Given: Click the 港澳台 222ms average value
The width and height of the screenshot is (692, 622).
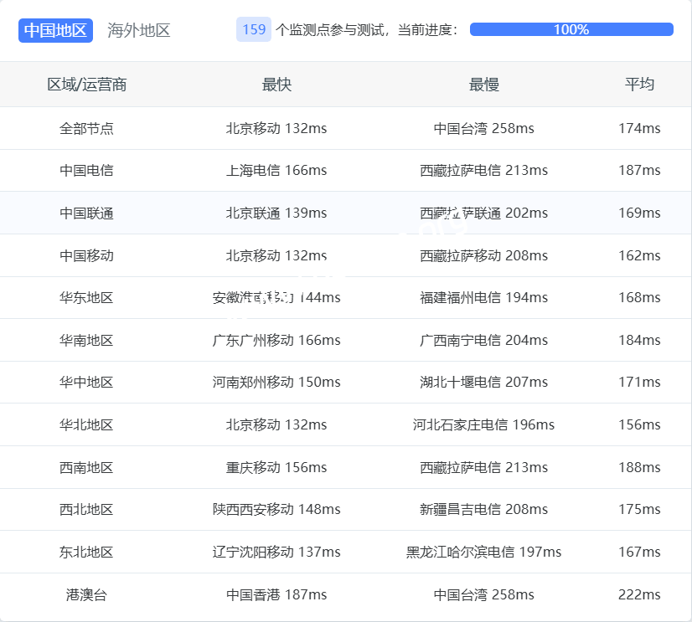Looking at the screenshot, I should (639, 594).
